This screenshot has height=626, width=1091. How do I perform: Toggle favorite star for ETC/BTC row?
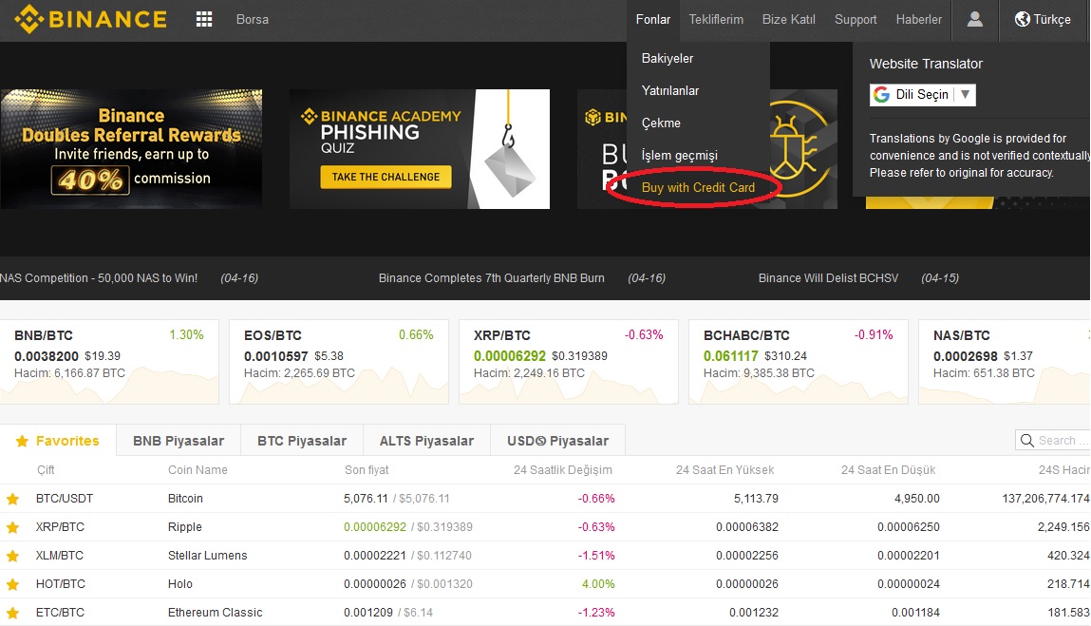(x=12, y=613)
